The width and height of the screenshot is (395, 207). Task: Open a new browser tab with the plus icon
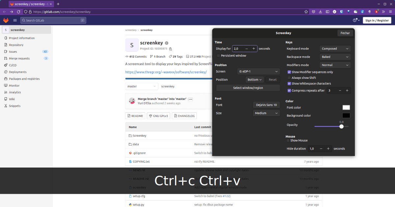coord(58,4)
